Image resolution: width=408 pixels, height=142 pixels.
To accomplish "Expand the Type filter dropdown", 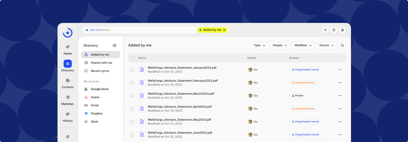I will 259,45.
